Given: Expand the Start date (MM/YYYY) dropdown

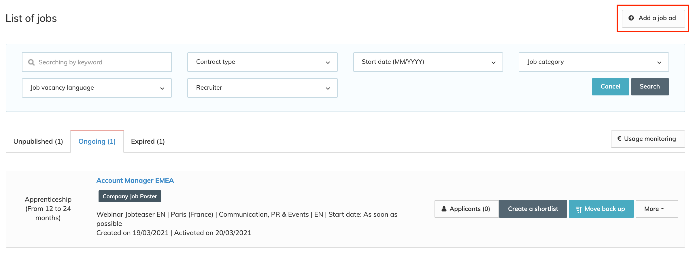Looking at the screenshot, I should [x=428, y=62].
